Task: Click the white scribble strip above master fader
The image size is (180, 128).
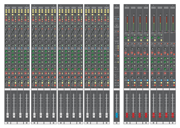Action: (117, 89)
